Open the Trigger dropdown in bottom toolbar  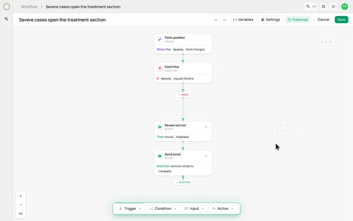click(130, 209)
